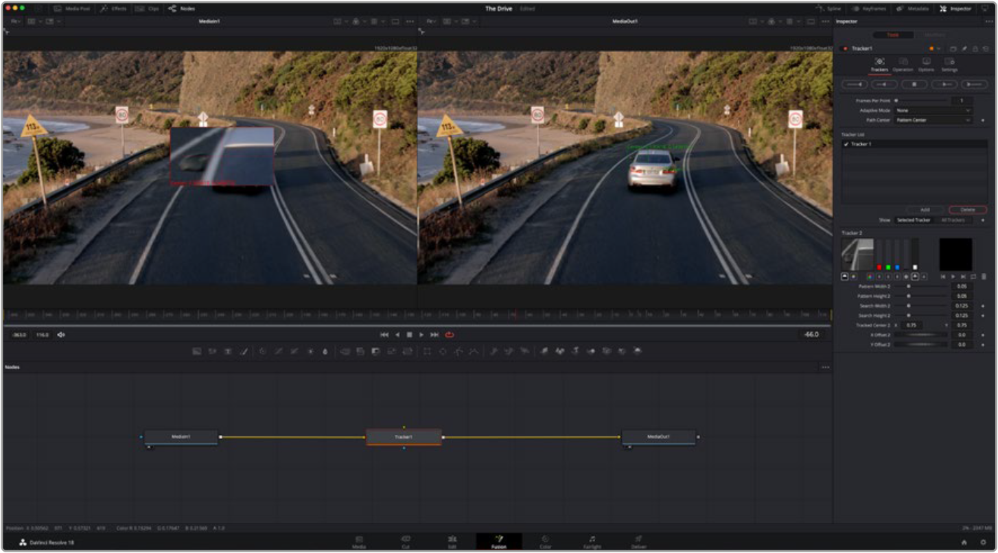Click the Frames Per Point slider
This screenshot has width=998, height=553.
pos(920,101)
